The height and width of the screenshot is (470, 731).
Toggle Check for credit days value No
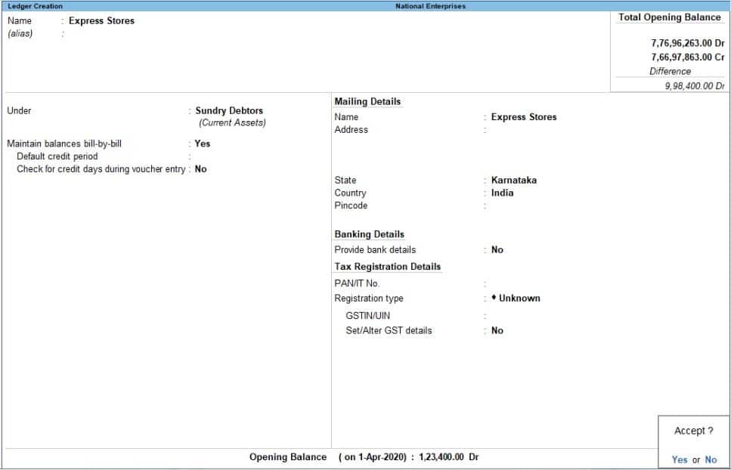click(200, 169)
